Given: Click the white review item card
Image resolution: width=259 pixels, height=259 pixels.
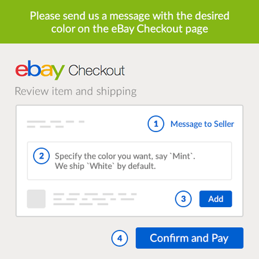Looking at the screenshot, I should pos(129,161).
